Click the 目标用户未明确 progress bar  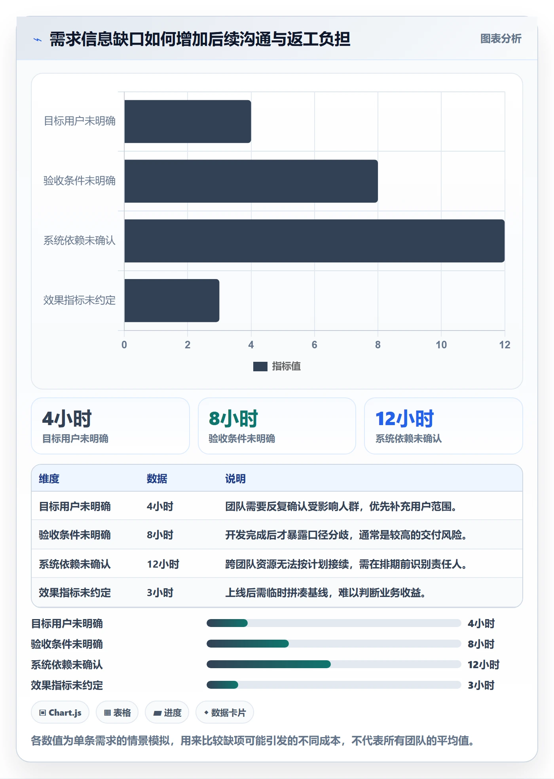coord(334,623)
